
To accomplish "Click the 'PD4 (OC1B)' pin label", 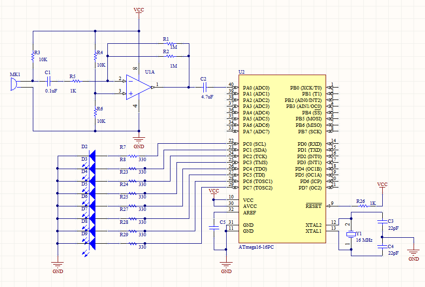I will (308, 169).
